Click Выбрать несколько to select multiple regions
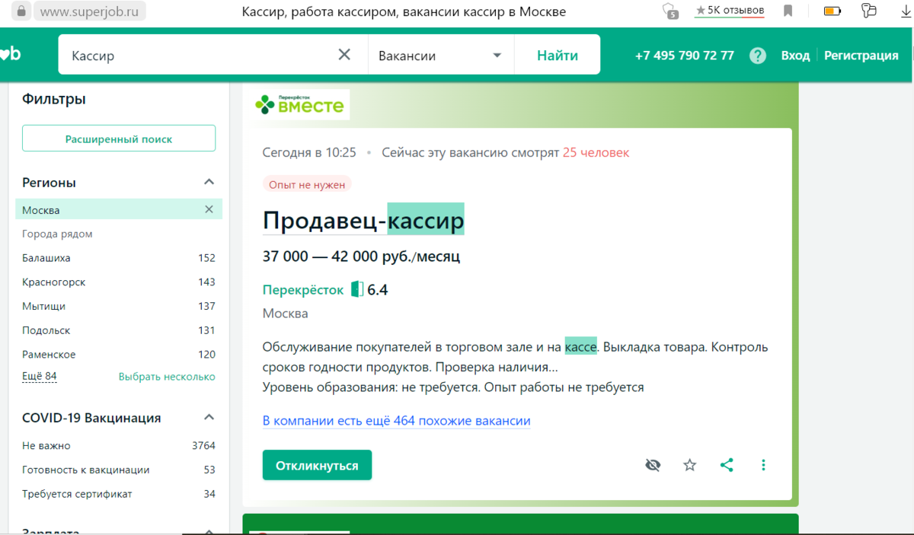 click(167, 377)
